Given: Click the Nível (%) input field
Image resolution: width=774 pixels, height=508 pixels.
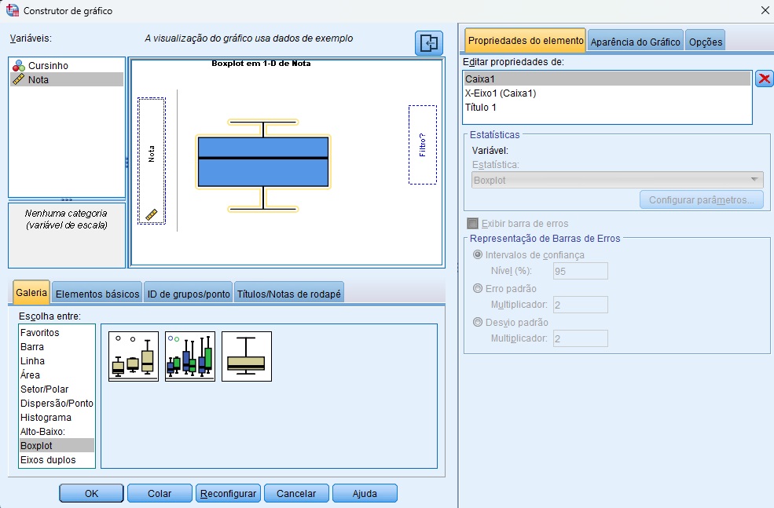Looking at the screenshot, I should [x=581, y=271].
